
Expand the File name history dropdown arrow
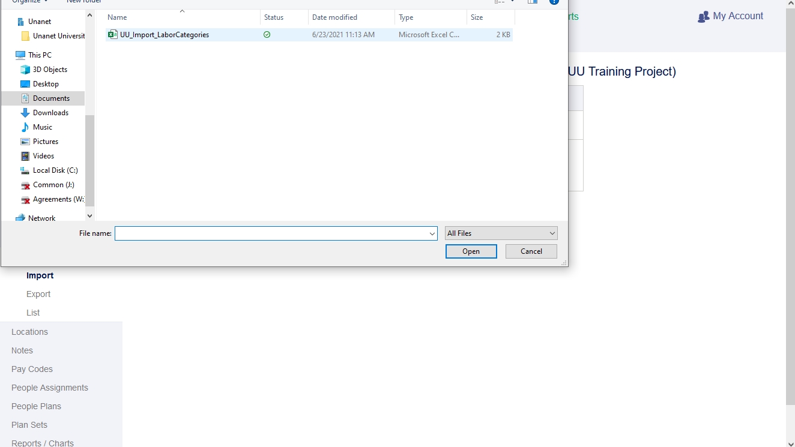pos(432,233)
